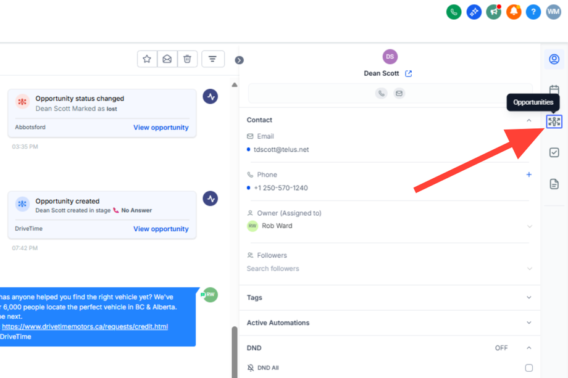Click call icon under Dean Scott

381,93
